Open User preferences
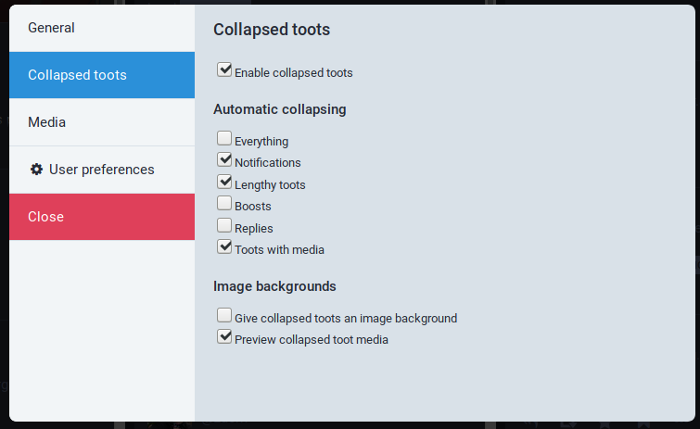 pos(102,170)
